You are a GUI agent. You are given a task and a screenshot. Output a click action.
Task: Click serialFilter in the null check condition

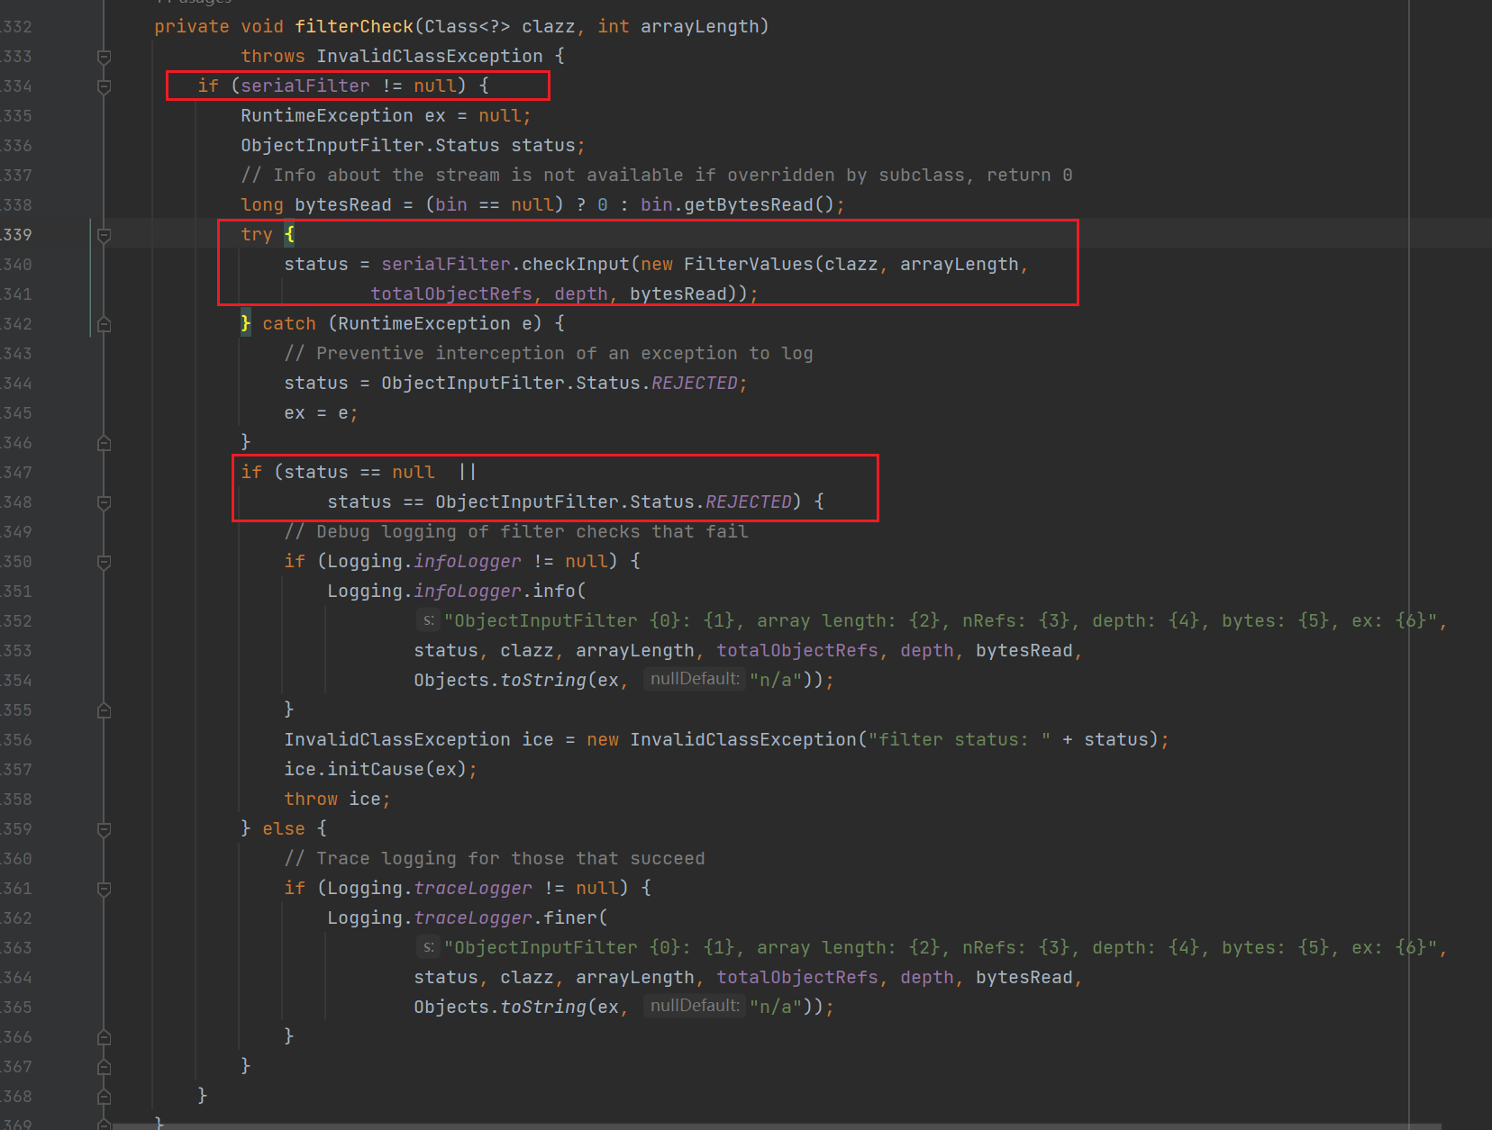click(x=305, y=86)
